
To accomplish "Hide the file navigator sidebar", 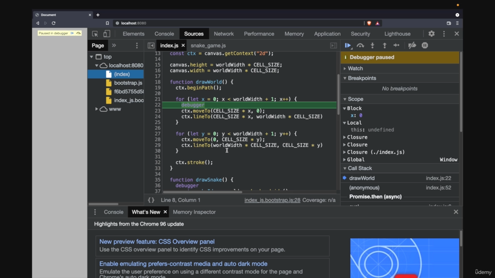I will tap(151, 46).
